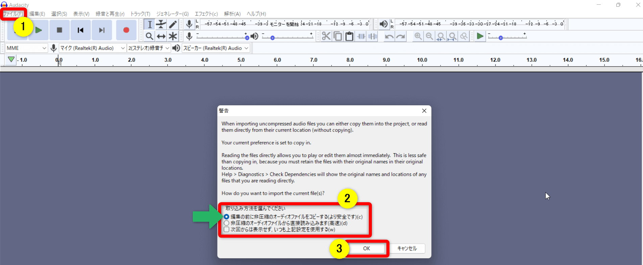Open the Generate (ジェネレーター) menu

pos(172,14)
